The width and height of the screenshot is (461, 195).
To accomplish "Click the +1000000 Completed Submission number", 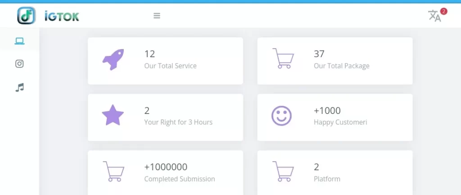I will click(166, 167).
